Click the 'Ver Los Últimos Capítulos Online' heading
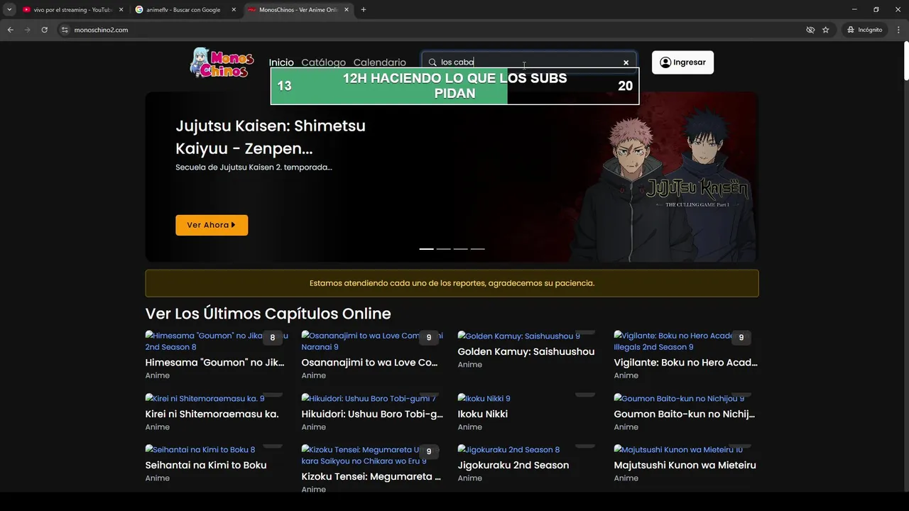 268,314
